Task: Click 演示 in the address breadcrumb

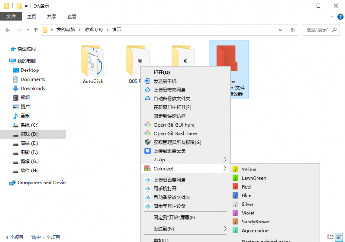Action: [117, 29]
